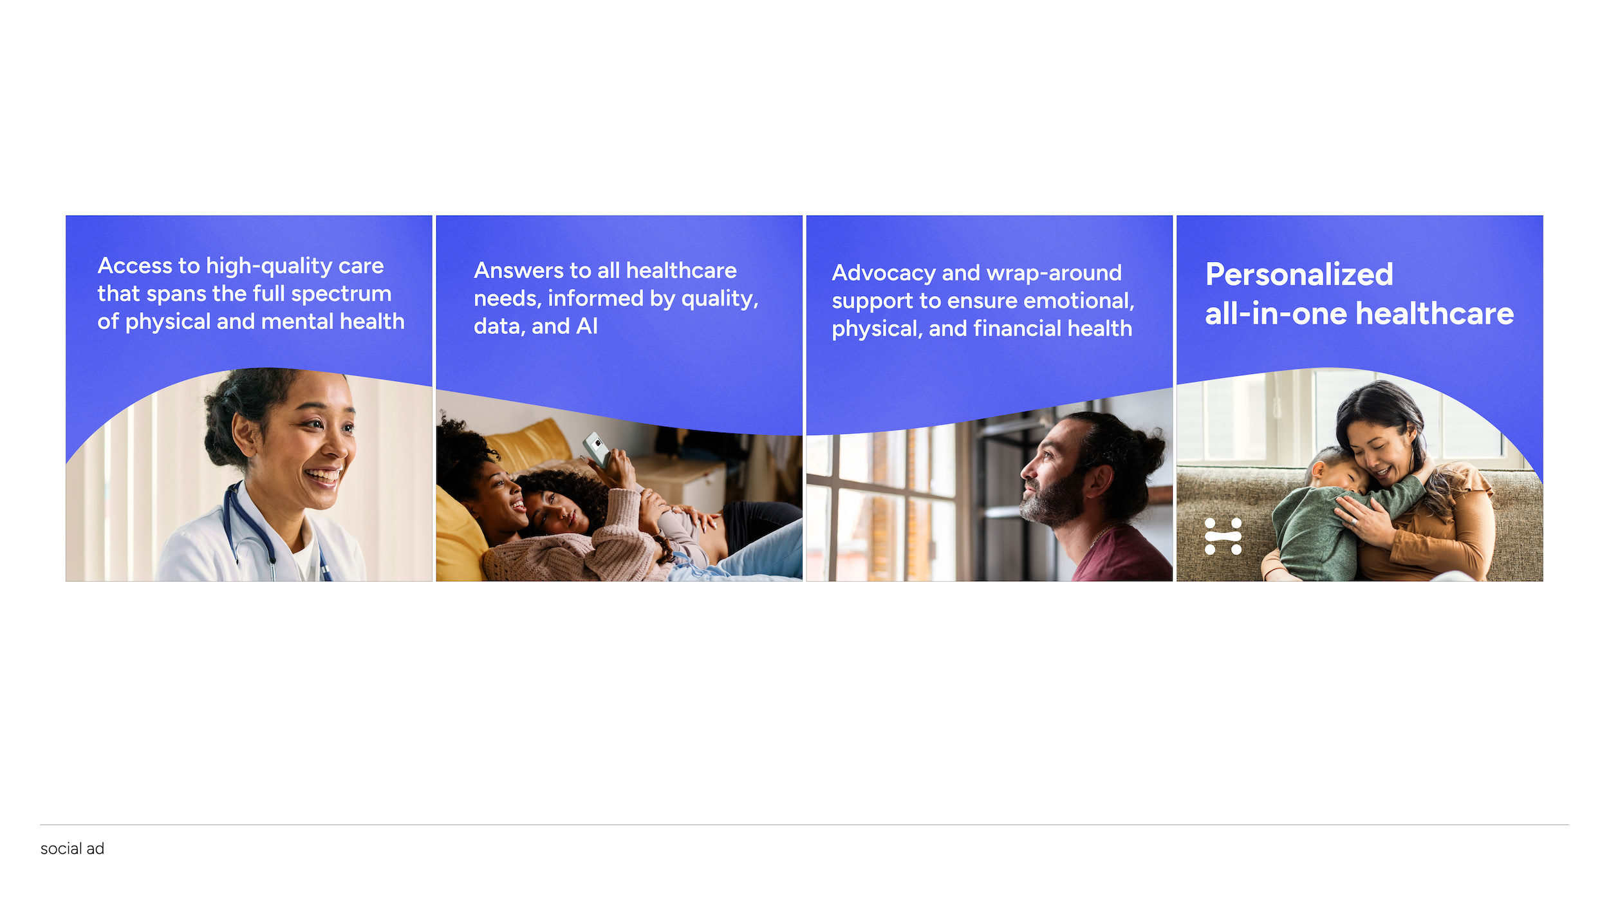Select the "Answers to all healthcare needs" text
Viewport: 1609px width, 905px height.
[616, 298]
